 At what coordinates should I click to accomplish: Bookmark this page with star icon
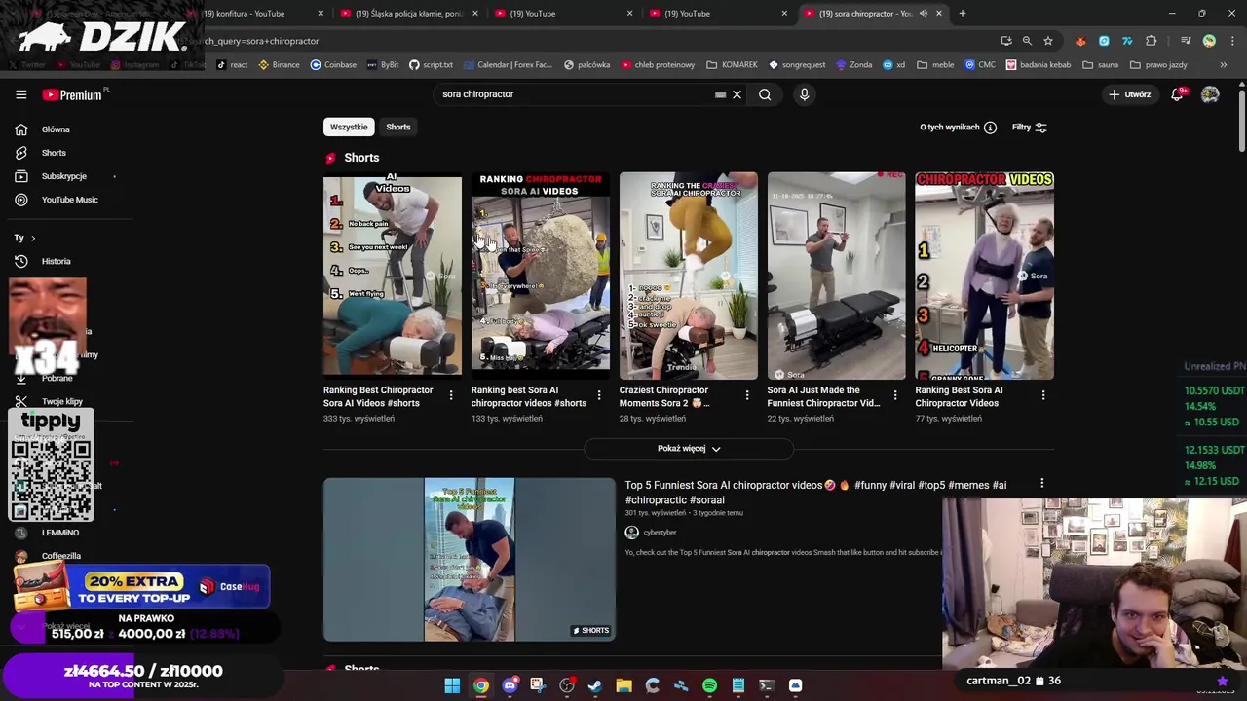(1048, 41)
